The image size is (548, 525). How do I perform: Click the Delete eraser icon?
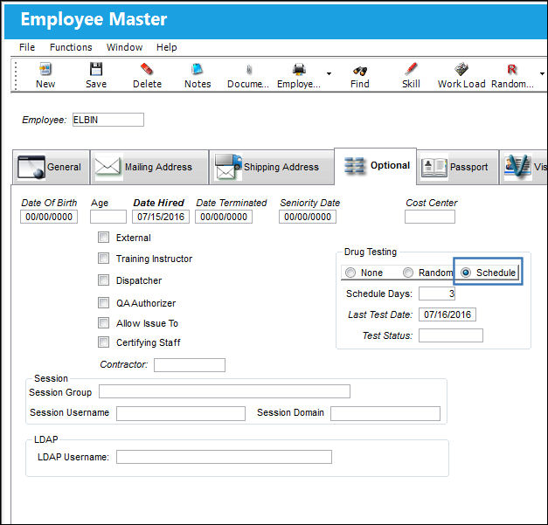(147, 70)
